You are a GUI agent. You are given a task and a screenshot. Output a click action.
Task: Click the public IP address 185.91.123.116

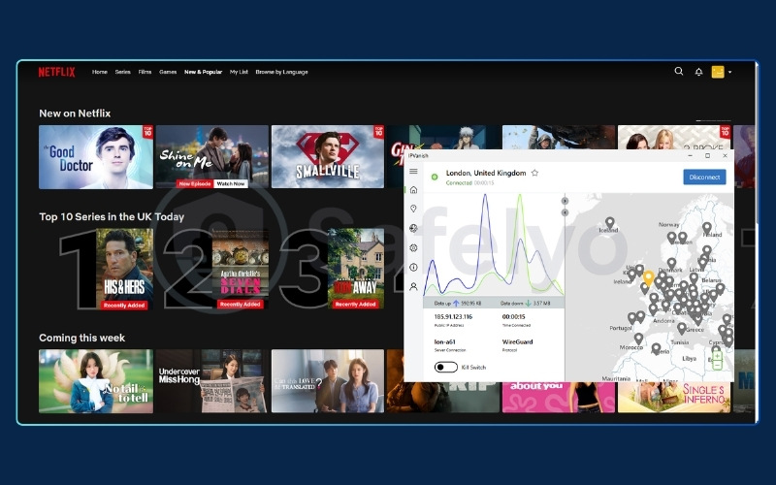[453, 317]
